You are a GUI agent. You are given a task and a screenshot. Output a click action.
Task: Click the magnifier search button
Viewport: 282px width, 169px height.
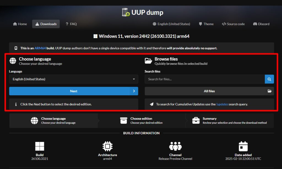point(269,79)
